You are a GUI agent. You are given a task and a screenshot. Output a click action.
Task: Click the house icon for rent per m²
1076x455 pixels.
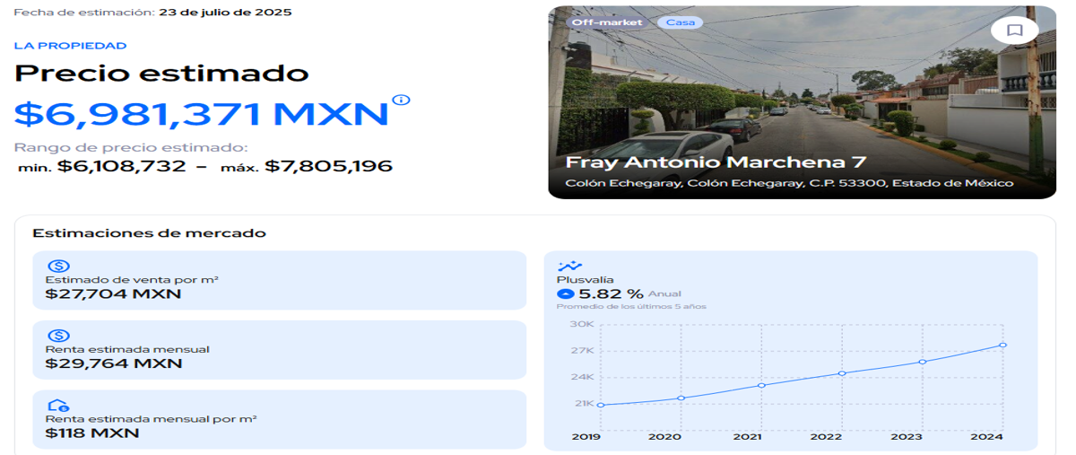pos(58,406)
